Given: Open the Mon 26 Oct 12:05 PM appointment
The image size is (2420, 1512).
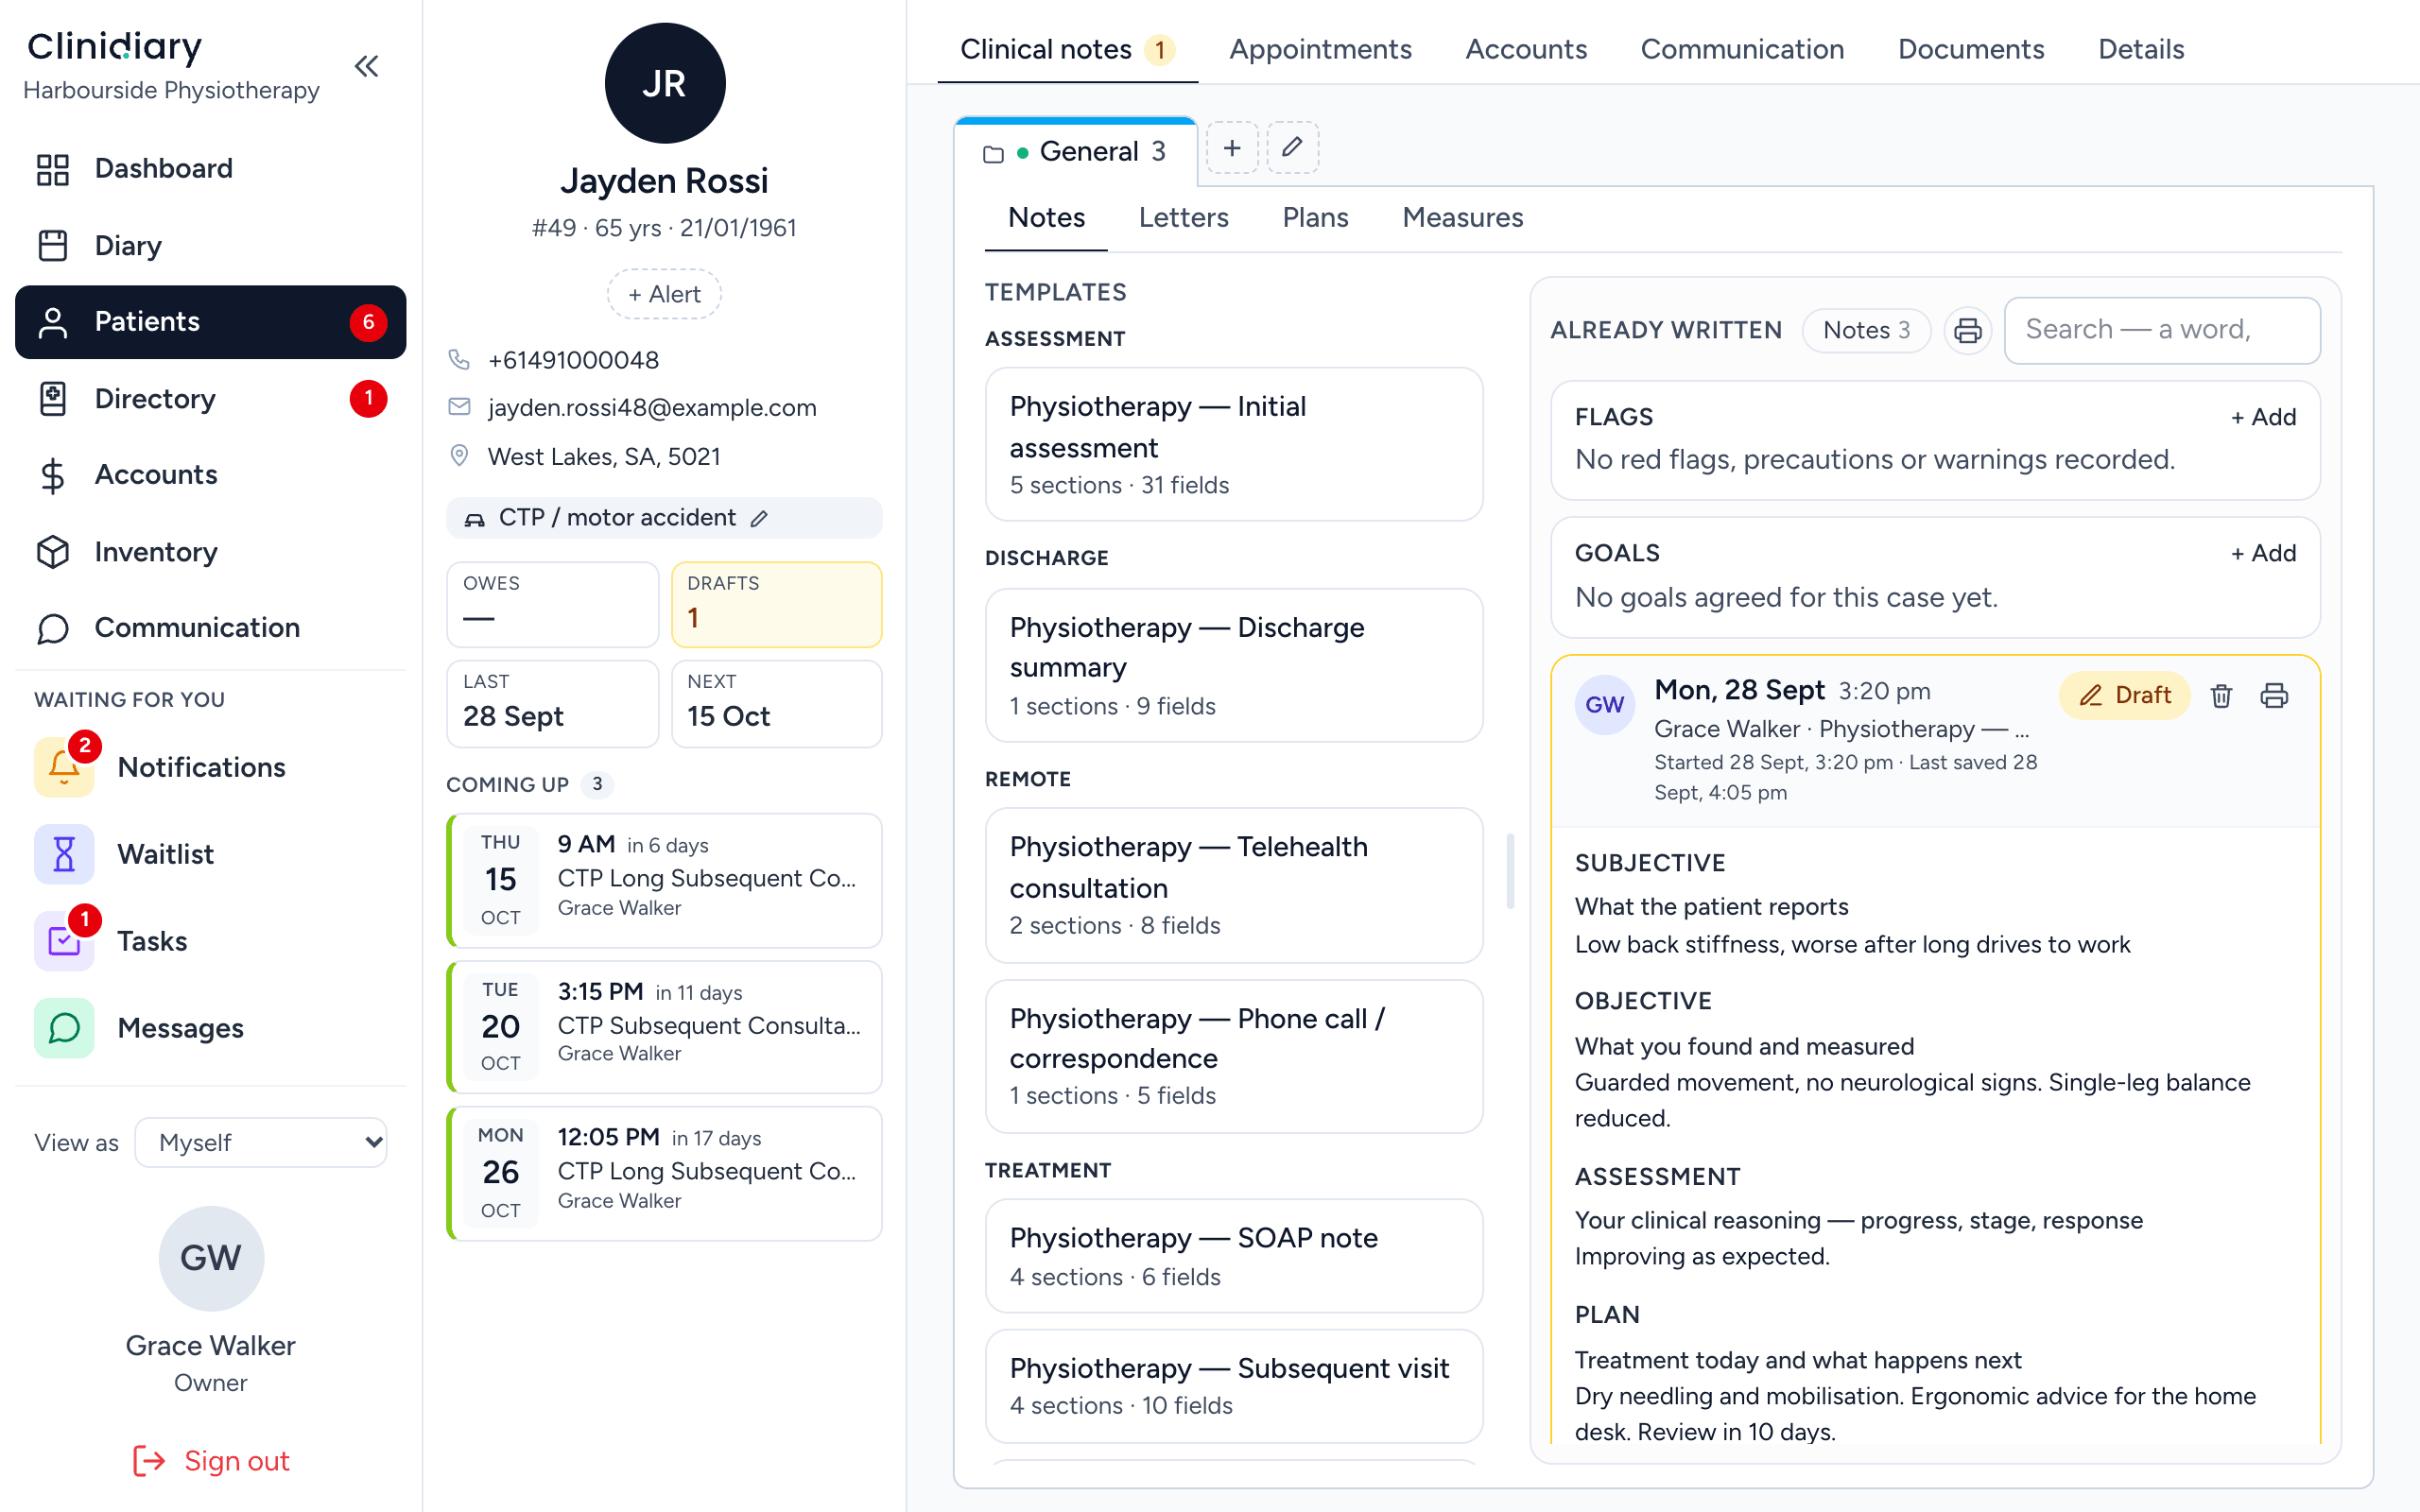Looking at the screenshot, I should pyautogui.click(x=664, y=1173).
